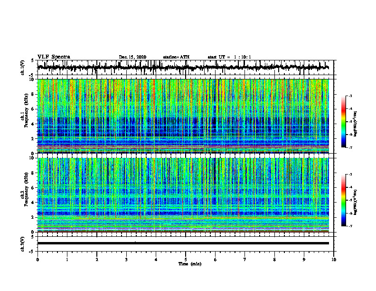Screen dimensions: 376x291
Task: Click the 'ch.3(V)' axis label
Action: coord(23,244)
